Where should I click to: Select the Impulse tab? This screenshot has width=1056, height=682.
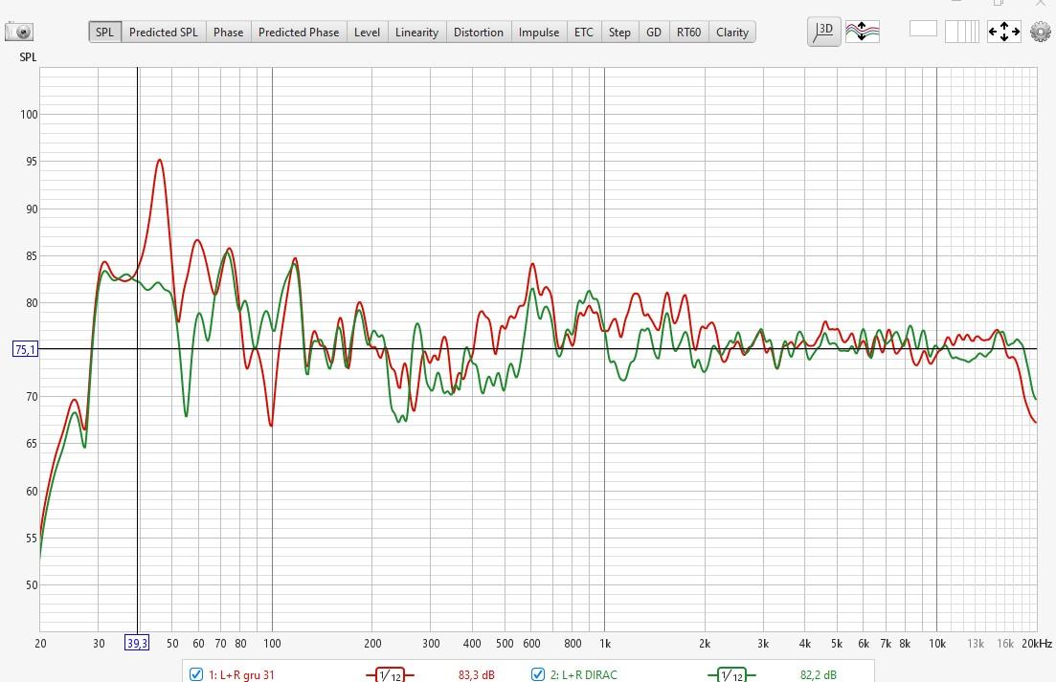(538, 32)
